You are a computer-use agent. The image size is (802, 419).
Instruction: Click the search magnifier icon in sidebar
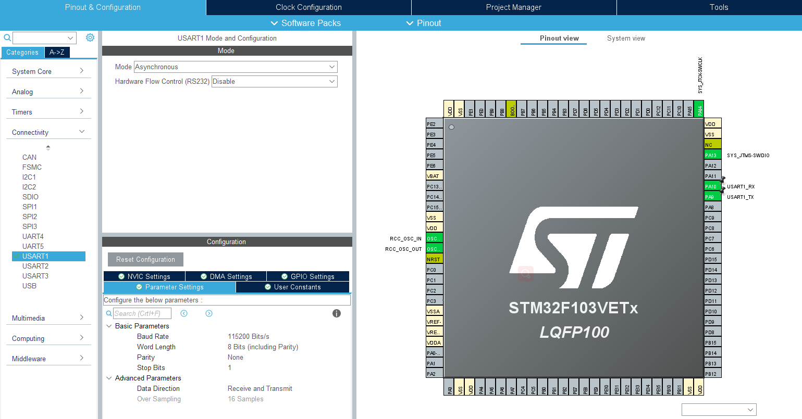tap(7, 37)
